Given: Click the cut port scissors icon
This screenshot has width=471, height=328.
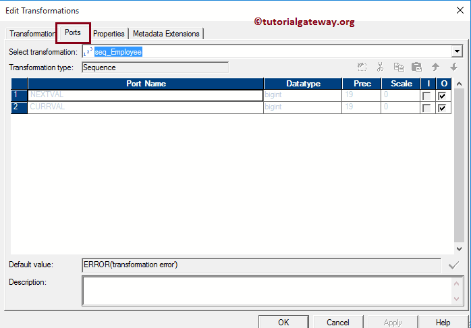Looking at the screenshot, I should tap(381, 67).
